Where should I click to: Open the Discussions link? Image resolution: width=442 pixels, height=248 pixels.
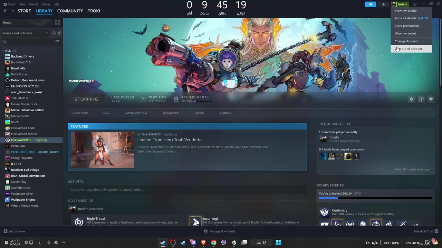click(x=171, y=113)
